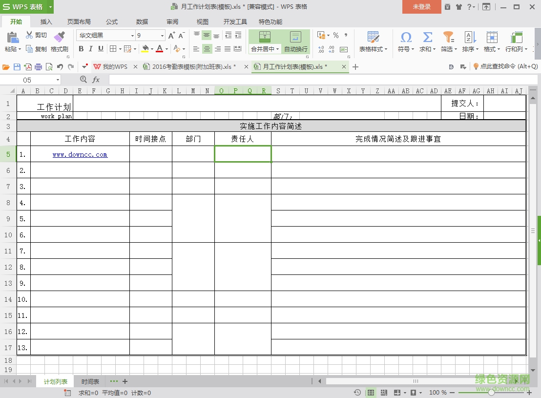Open the 插入 (Insert) ribbon tab

click(x=46, y=22)
